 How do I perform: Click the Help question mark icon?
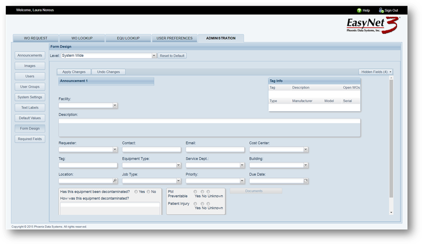[359, 10]
